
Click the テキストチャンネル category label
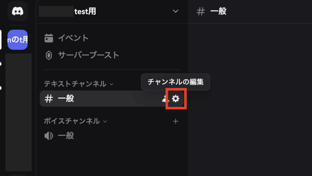pyautogui.click(x=75, y=84)
